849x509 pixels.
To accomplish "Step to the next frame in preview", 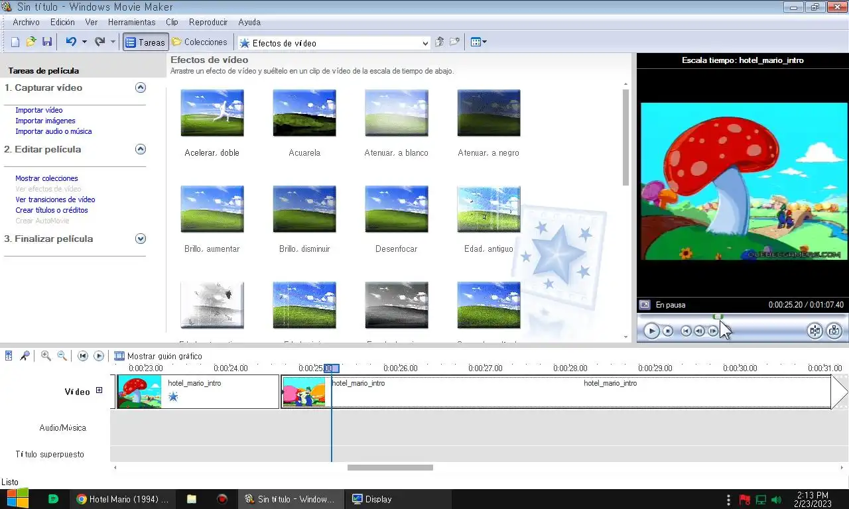I will (x=712, y=331).
